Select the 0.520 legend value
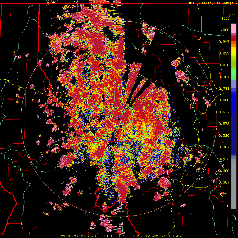This screenshot has width=238, height=238. pyautogui.click(x=224, y=136)
